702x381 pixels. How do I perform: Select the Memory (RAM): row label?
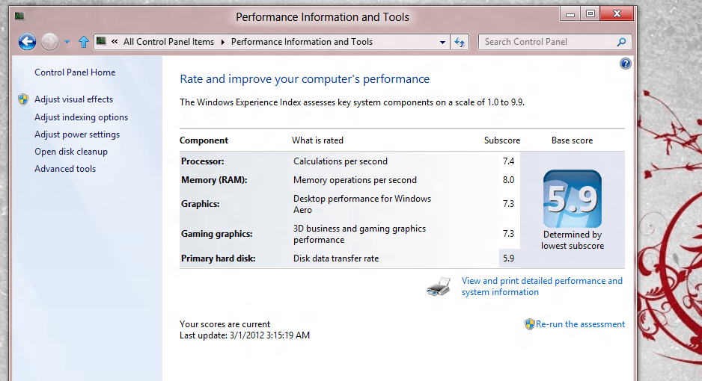[214, 180]
